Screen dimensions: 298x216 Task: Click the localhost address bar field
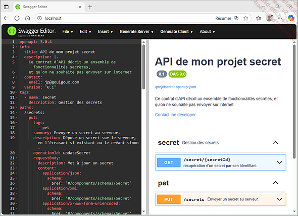click(125, 18)
